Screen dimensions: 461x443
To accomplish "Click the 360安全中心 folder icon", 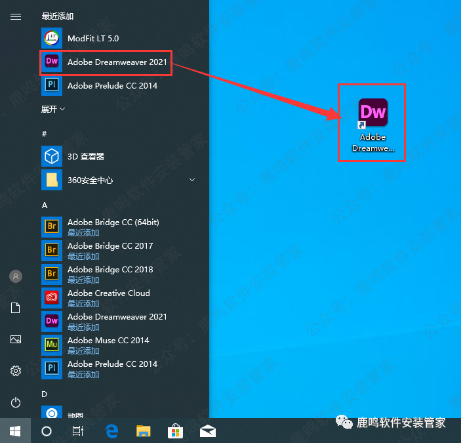I will click(x=52, y=180).
